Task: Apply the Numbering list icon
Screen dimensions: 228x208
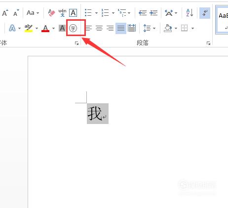Action: click(105, 13)
